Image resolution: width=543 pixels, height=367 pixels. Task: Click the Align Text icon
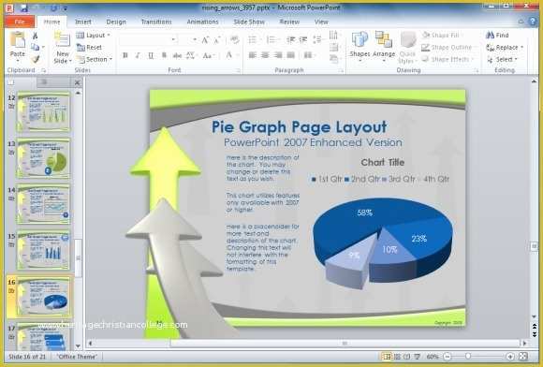(x=333, y=47)
